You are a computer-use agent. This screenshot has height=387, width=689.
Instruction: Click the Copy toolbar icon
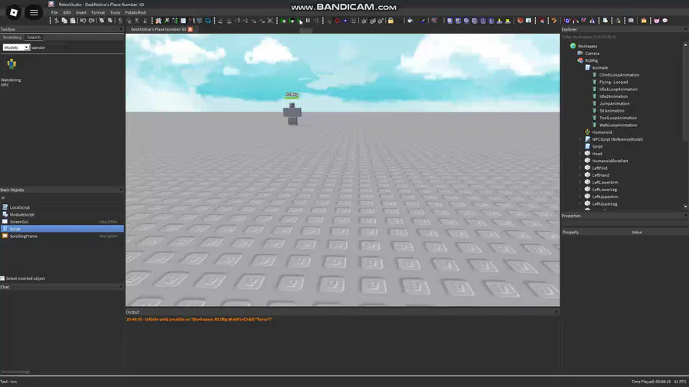coord(64,21)
